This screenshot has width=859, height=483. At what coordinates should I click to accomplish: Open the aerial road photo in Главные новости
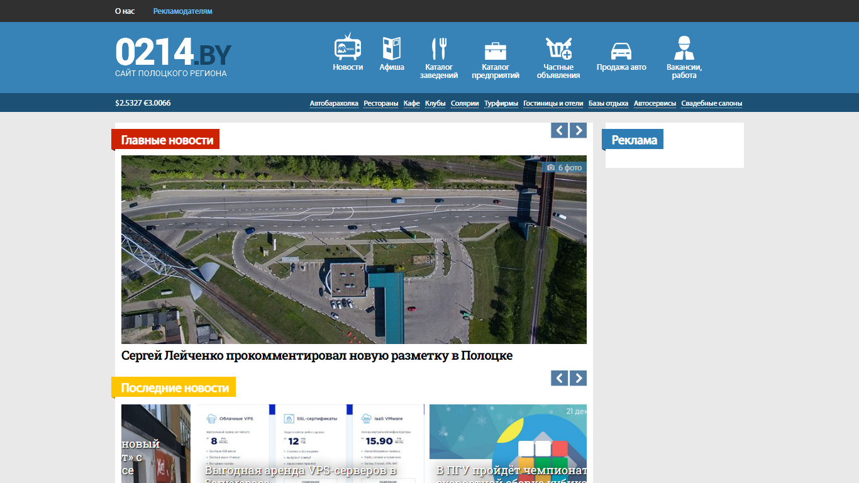pos(354,250)
